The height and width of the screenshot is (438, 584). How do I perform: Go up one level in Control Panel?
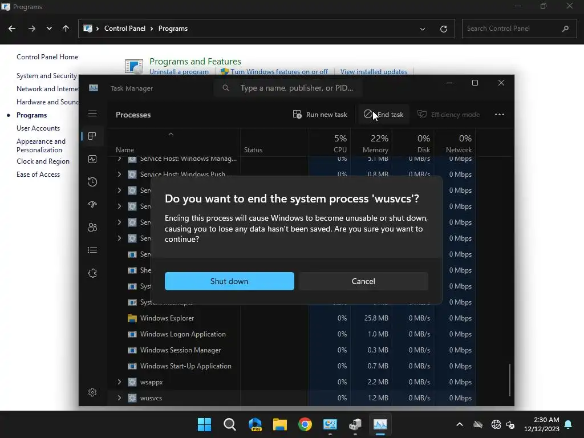(66, 29)
